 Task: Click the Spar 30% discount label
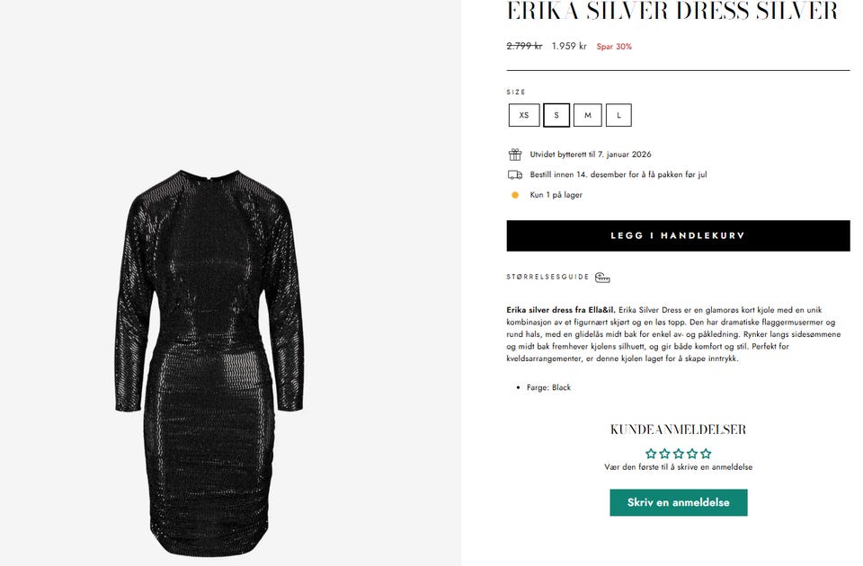click(614, 46)
